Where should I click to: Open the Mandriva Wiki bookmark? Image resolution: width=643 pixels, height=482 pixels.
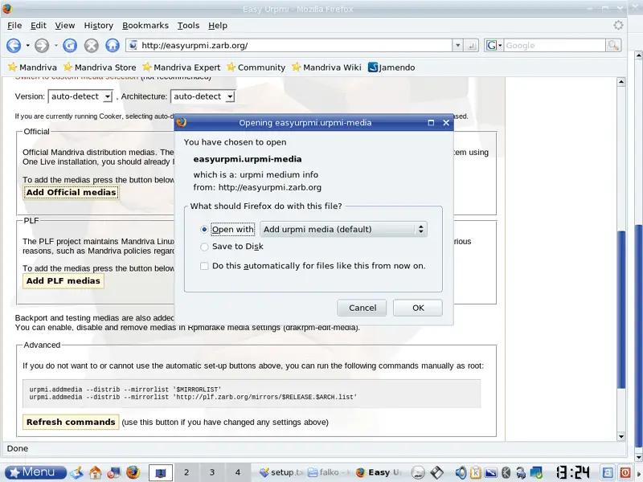click(327, 67)
